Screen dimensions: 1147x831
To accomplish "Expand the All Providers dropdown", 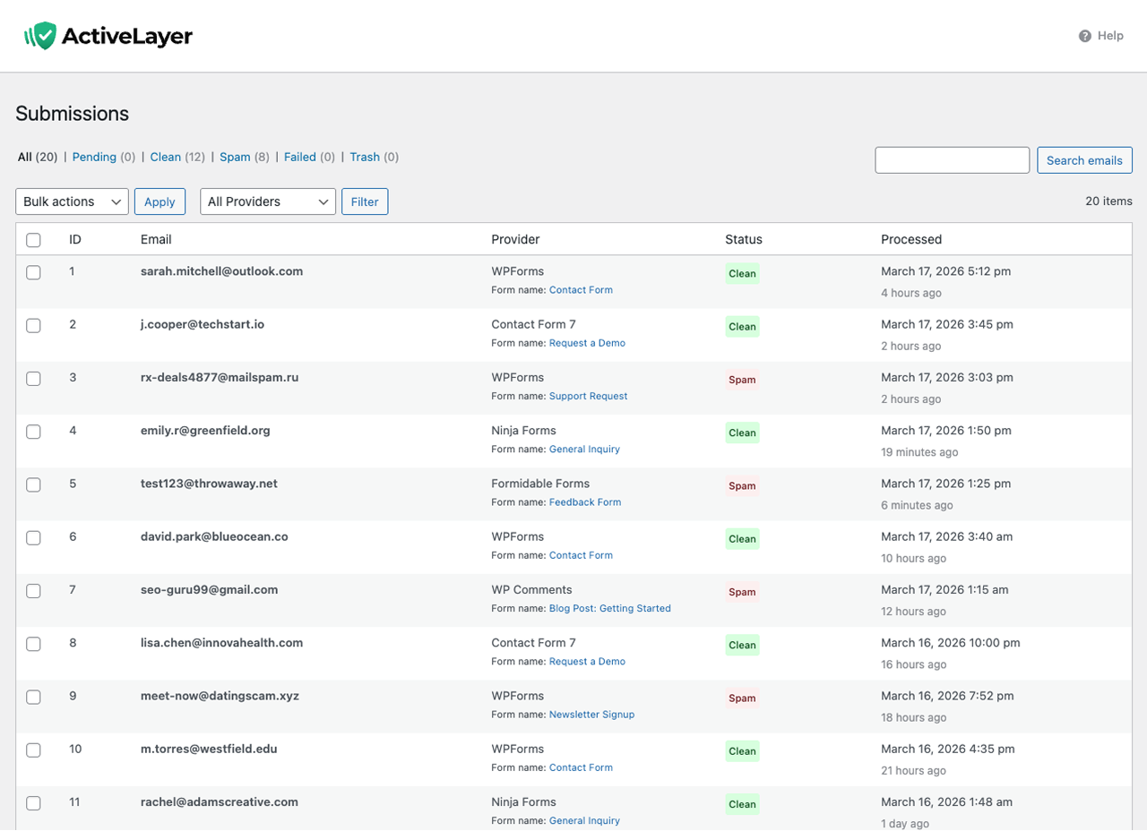I will [267, 201].
